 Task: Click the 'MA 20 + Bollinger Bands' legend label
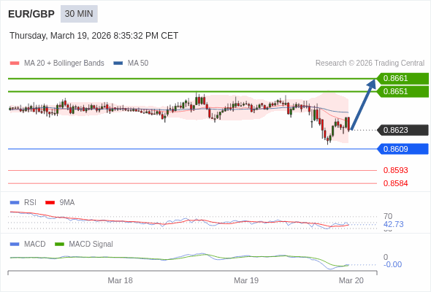click(x=64, y=64)
